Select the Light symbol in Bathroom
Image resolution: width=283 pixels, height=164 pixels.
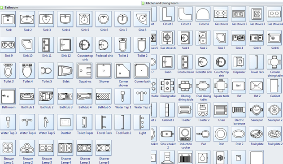point(142,122)
